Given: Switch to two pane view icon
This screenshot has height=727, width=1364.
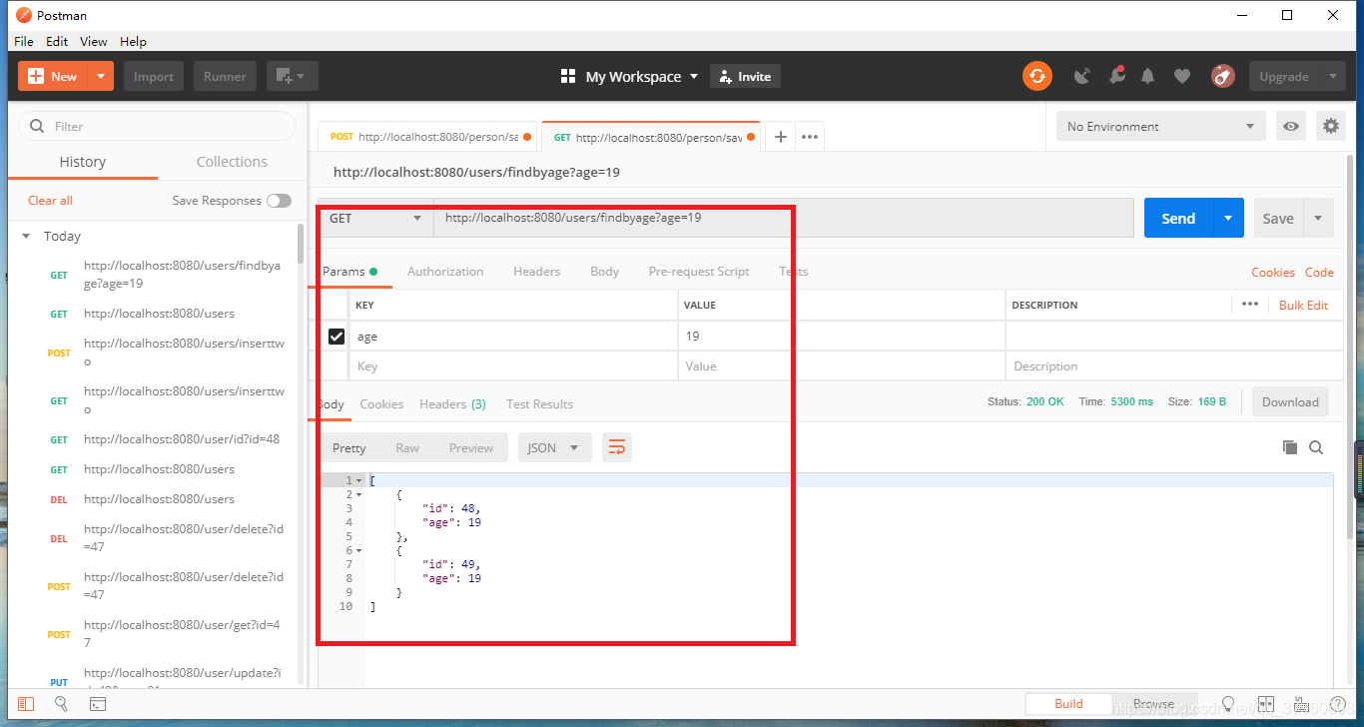Looking at the screenshot, I should point(1266,704).
